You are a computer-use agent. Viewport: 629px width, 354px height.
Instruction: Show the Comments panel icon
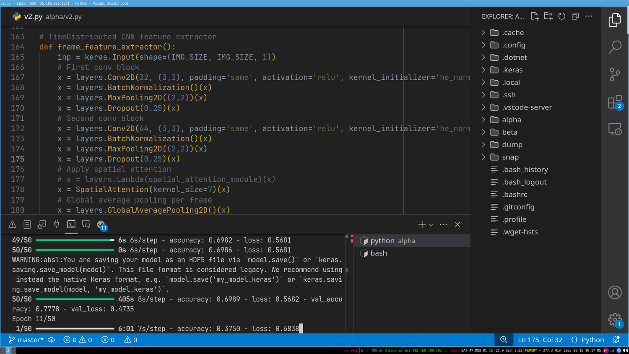[x=86, y=224]
